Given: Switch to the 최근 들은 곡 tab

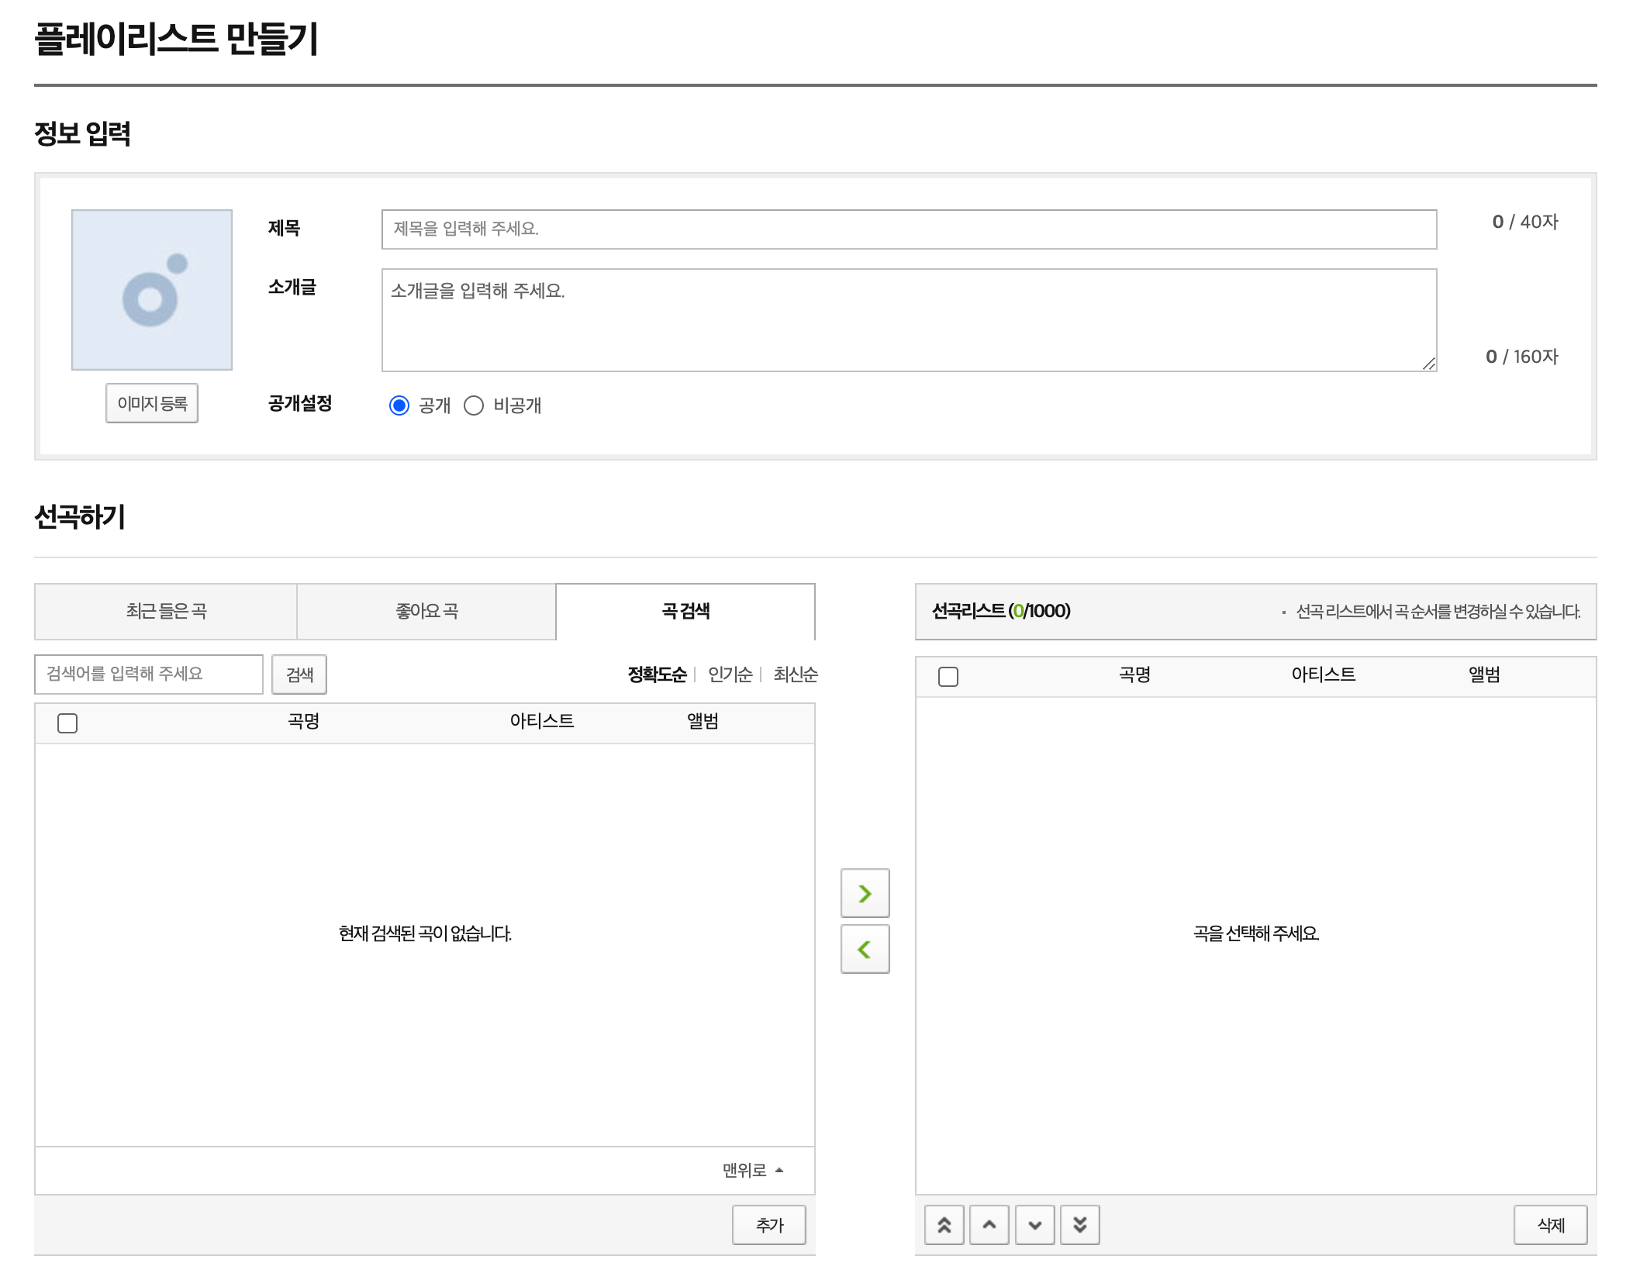Looking at the screenshot, I should 166,612.
